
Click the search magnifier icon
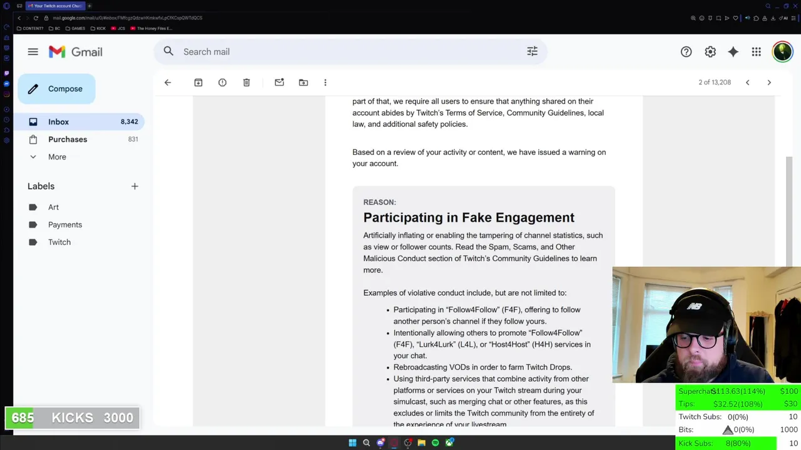pyautogui.click(x=168, y=51)
